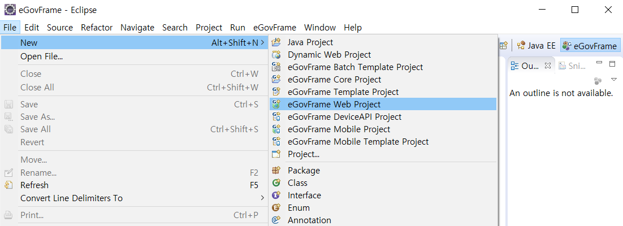Open the Project menu
The height and width of the screenshot is (226, 623).
pyautogui.click(x=209, y=28)
